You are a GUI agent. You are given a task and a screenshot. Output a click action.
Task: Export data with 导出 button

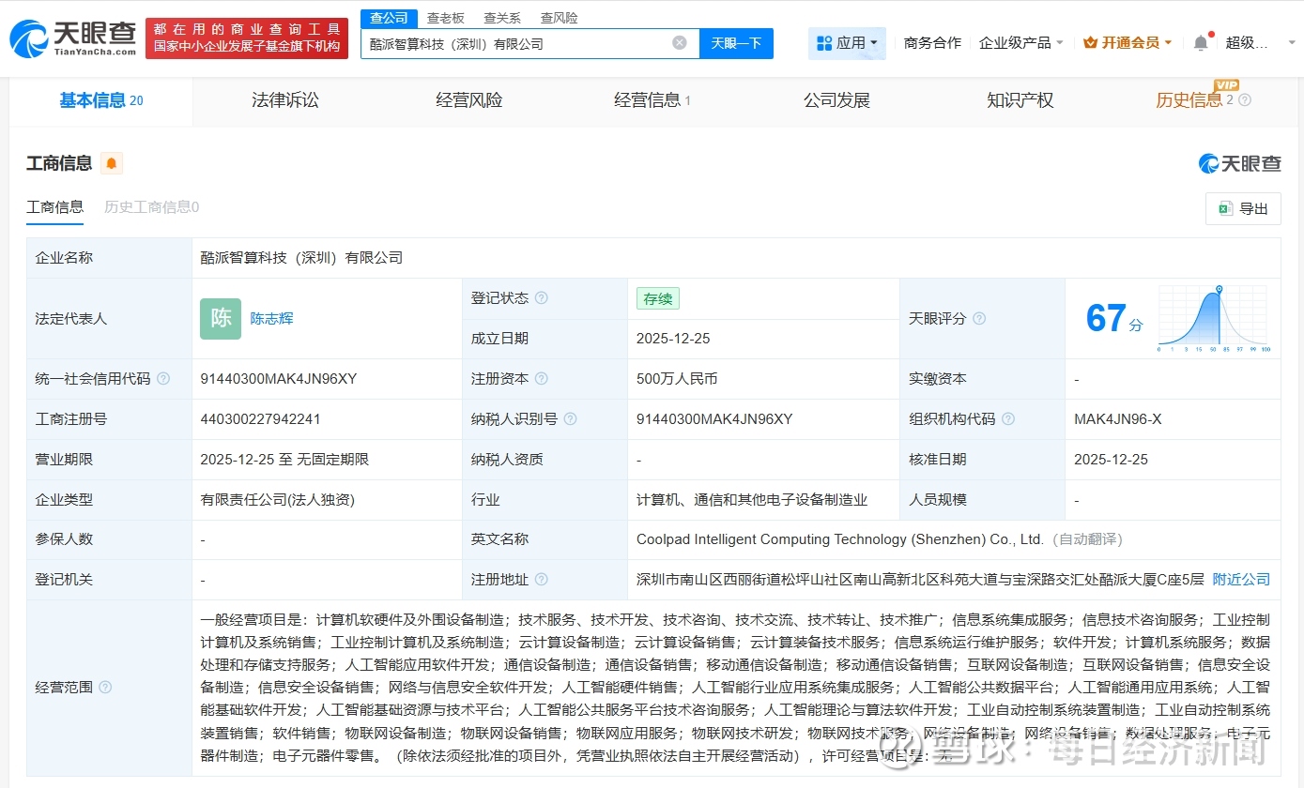click(1242, 208)
